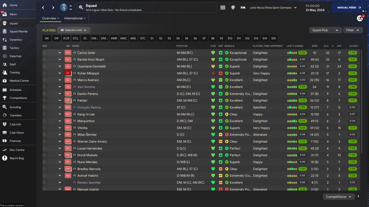Go forward using the right arrow
Image resolution: width=369 pixels, height=207 pixels.
coord(53,8)
